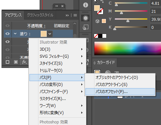Click the Appearance panel scroll up arrow
The width and height of the screenshot is (161, 125).
click(x=75, y=24)
